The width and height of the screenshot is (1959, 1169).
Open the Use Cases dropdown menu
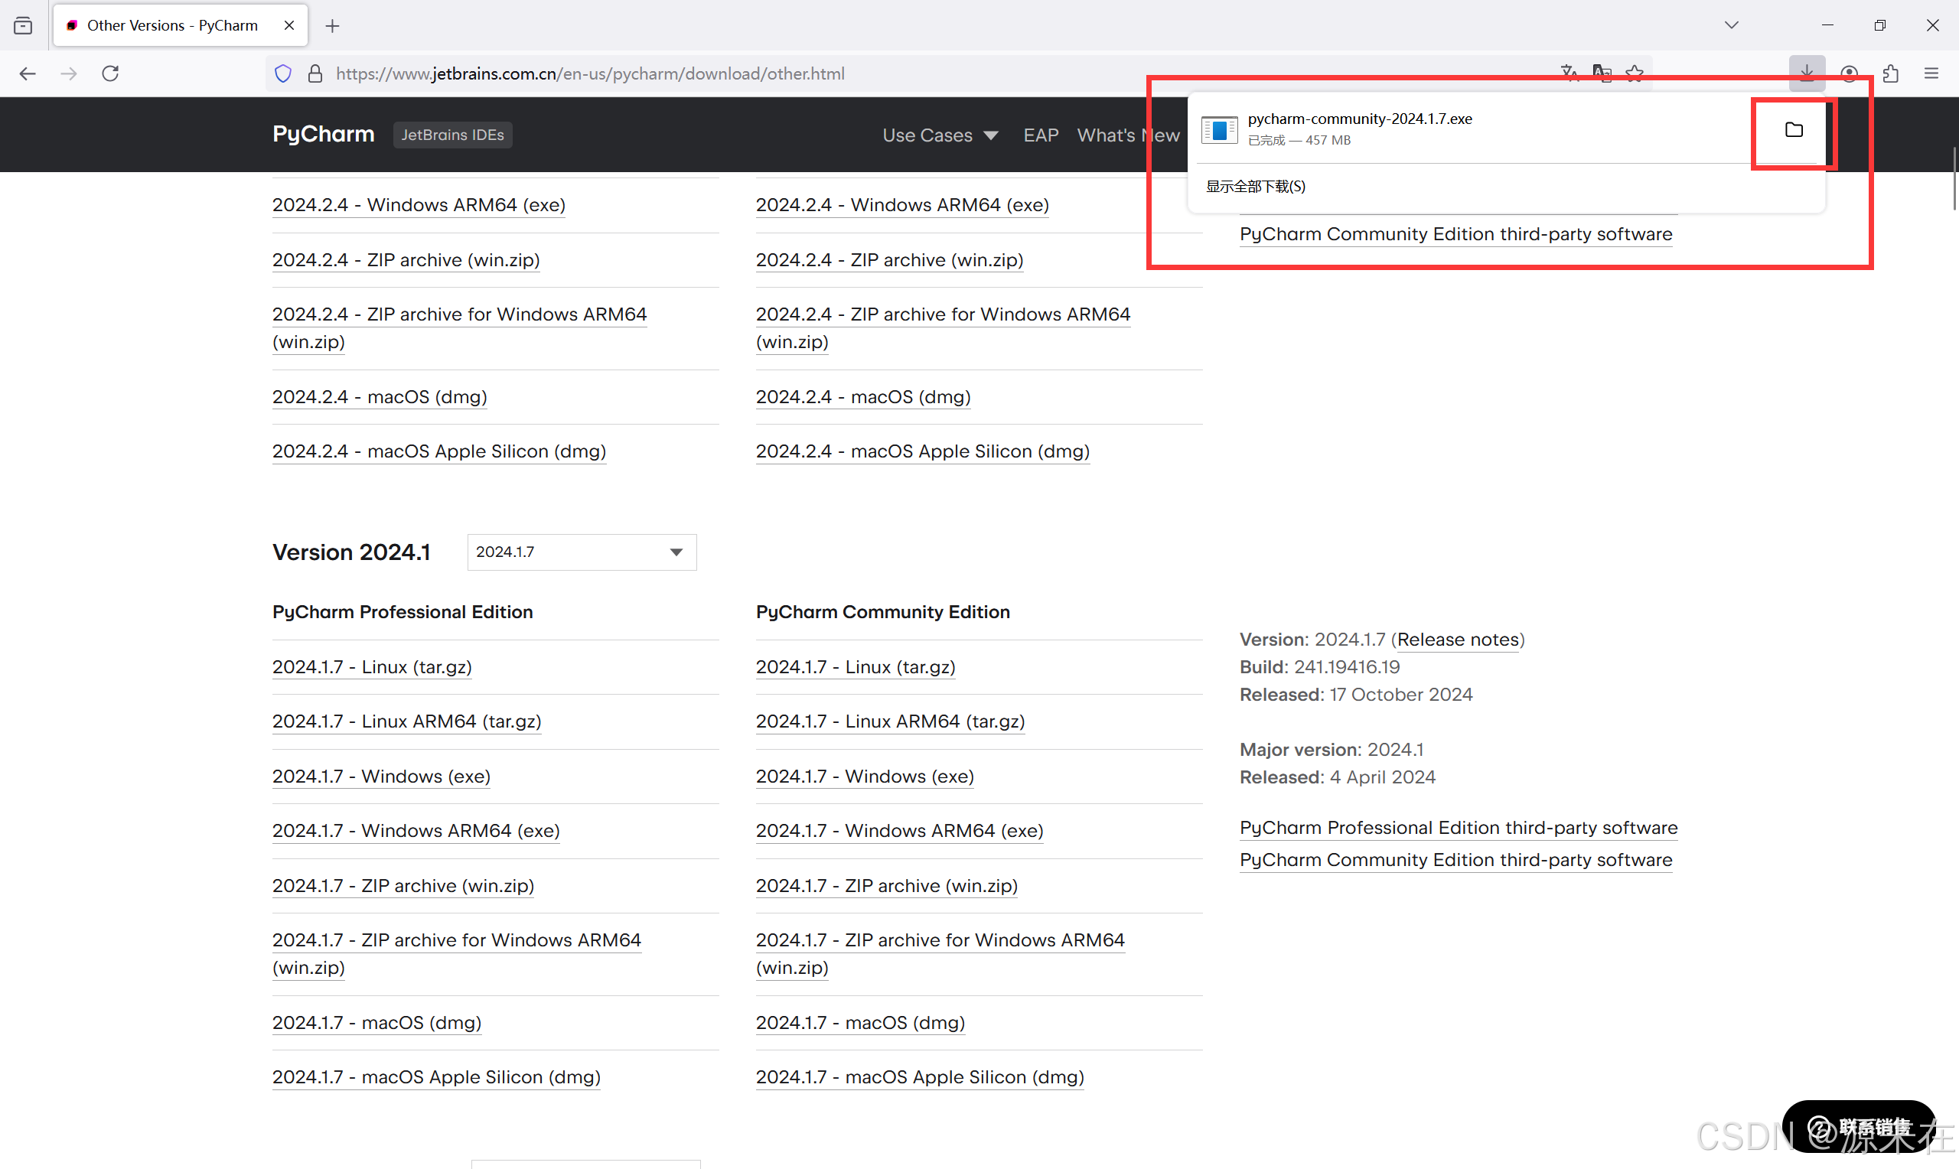tap(940, 135)
